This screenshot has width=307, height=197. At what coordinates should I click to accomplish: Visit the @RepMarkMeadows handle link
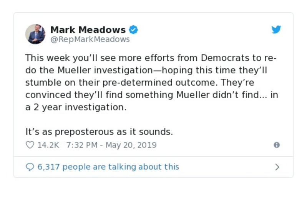[90, 39]
